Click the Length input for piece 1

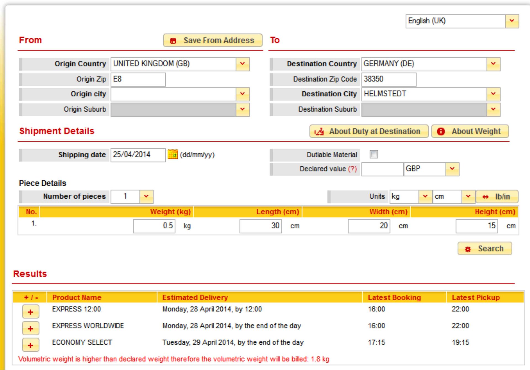tap(261, 226)
